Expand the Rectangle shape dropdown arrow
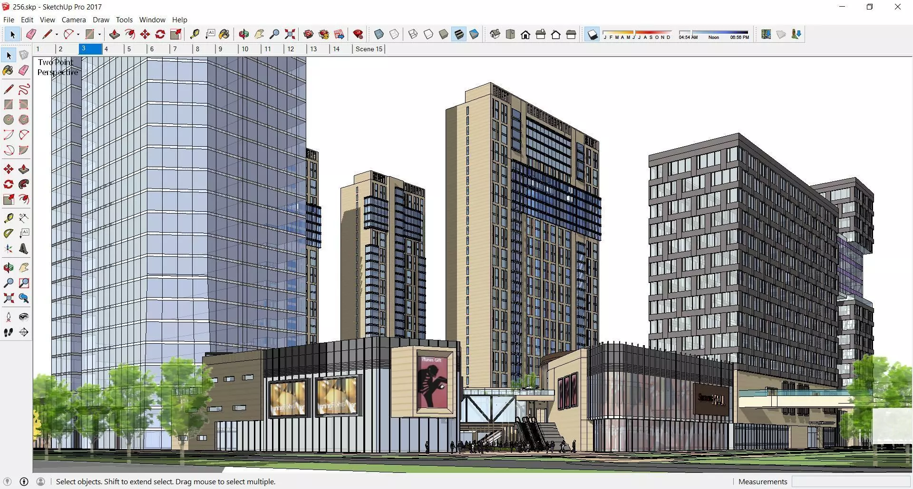The height and width of the screenshot is (489, 913). coord(99,34)
